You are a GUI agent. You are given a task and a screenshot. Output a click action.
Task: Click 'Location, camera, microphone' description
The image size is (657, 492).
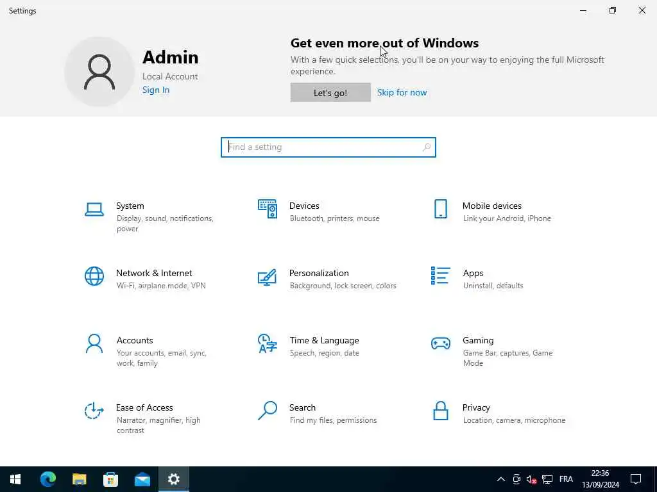pos(514,420)
